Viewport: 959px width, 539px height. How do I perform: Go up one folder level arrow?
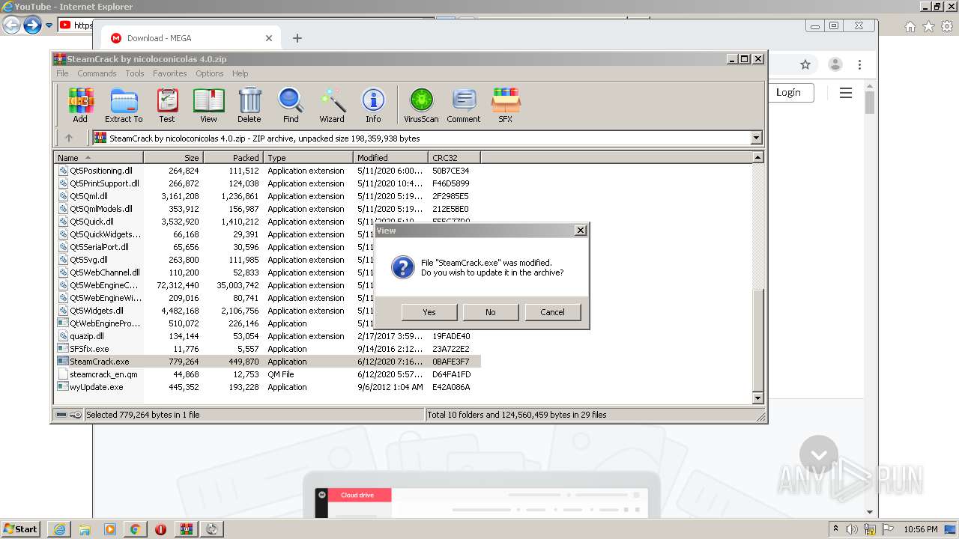(x=69, y=138)
